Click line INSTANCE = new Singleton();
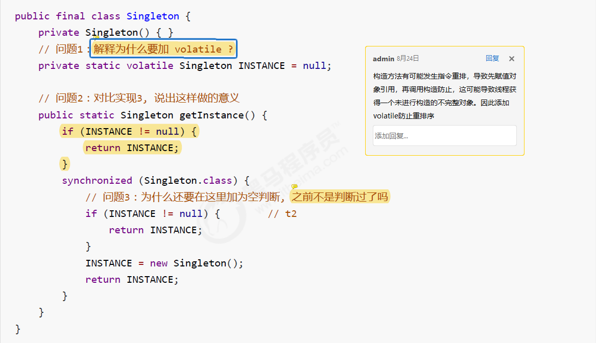596x343 pixels. (x=164, y=263)
